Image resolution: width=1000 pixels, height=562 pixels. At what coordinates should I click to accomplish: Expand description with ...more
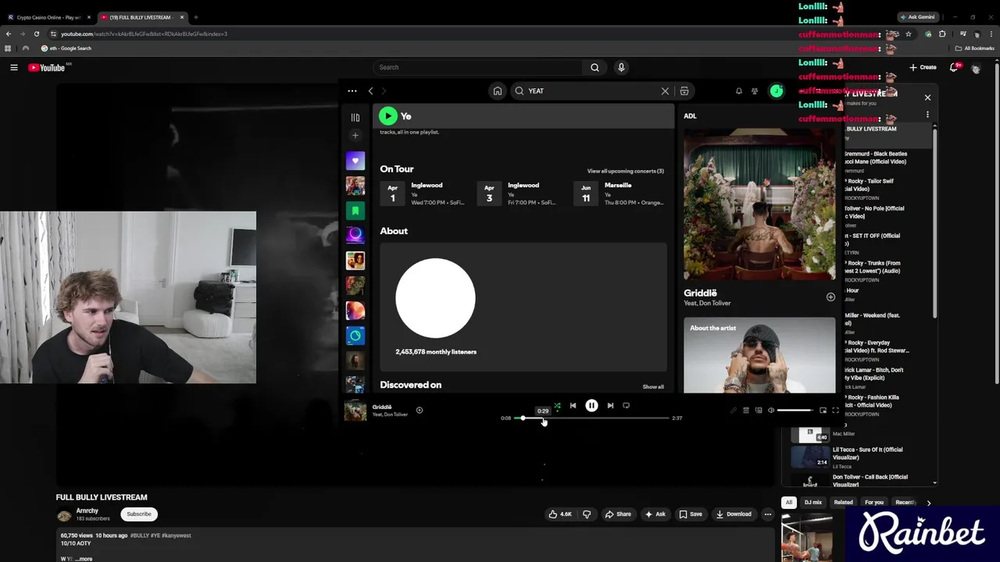84,559
